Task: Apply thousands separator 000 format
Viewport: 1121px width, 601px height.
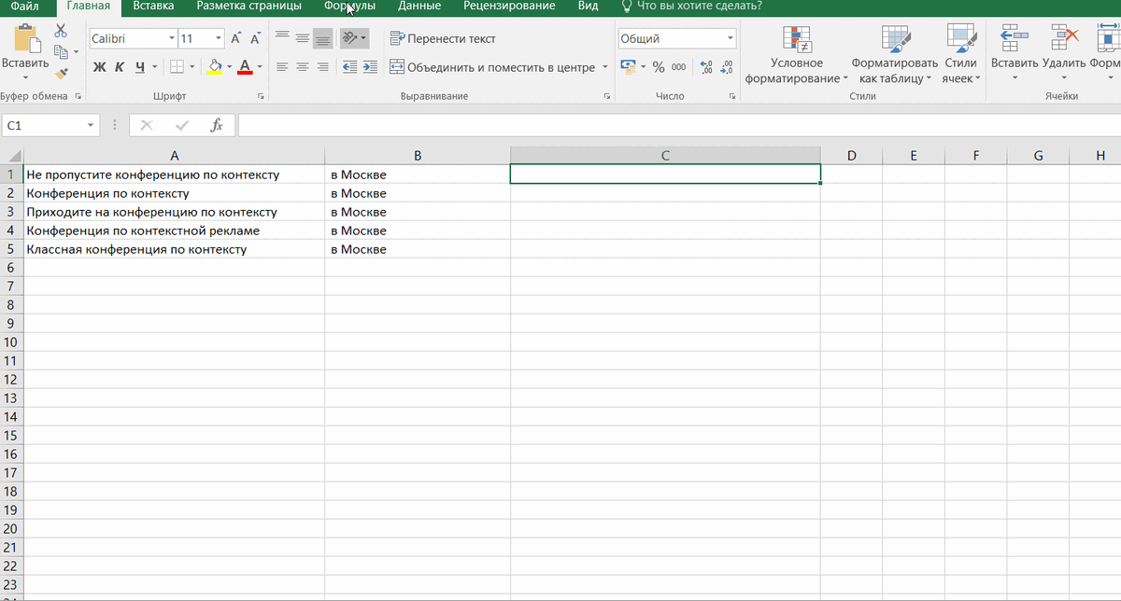Action: coord(679,67)
